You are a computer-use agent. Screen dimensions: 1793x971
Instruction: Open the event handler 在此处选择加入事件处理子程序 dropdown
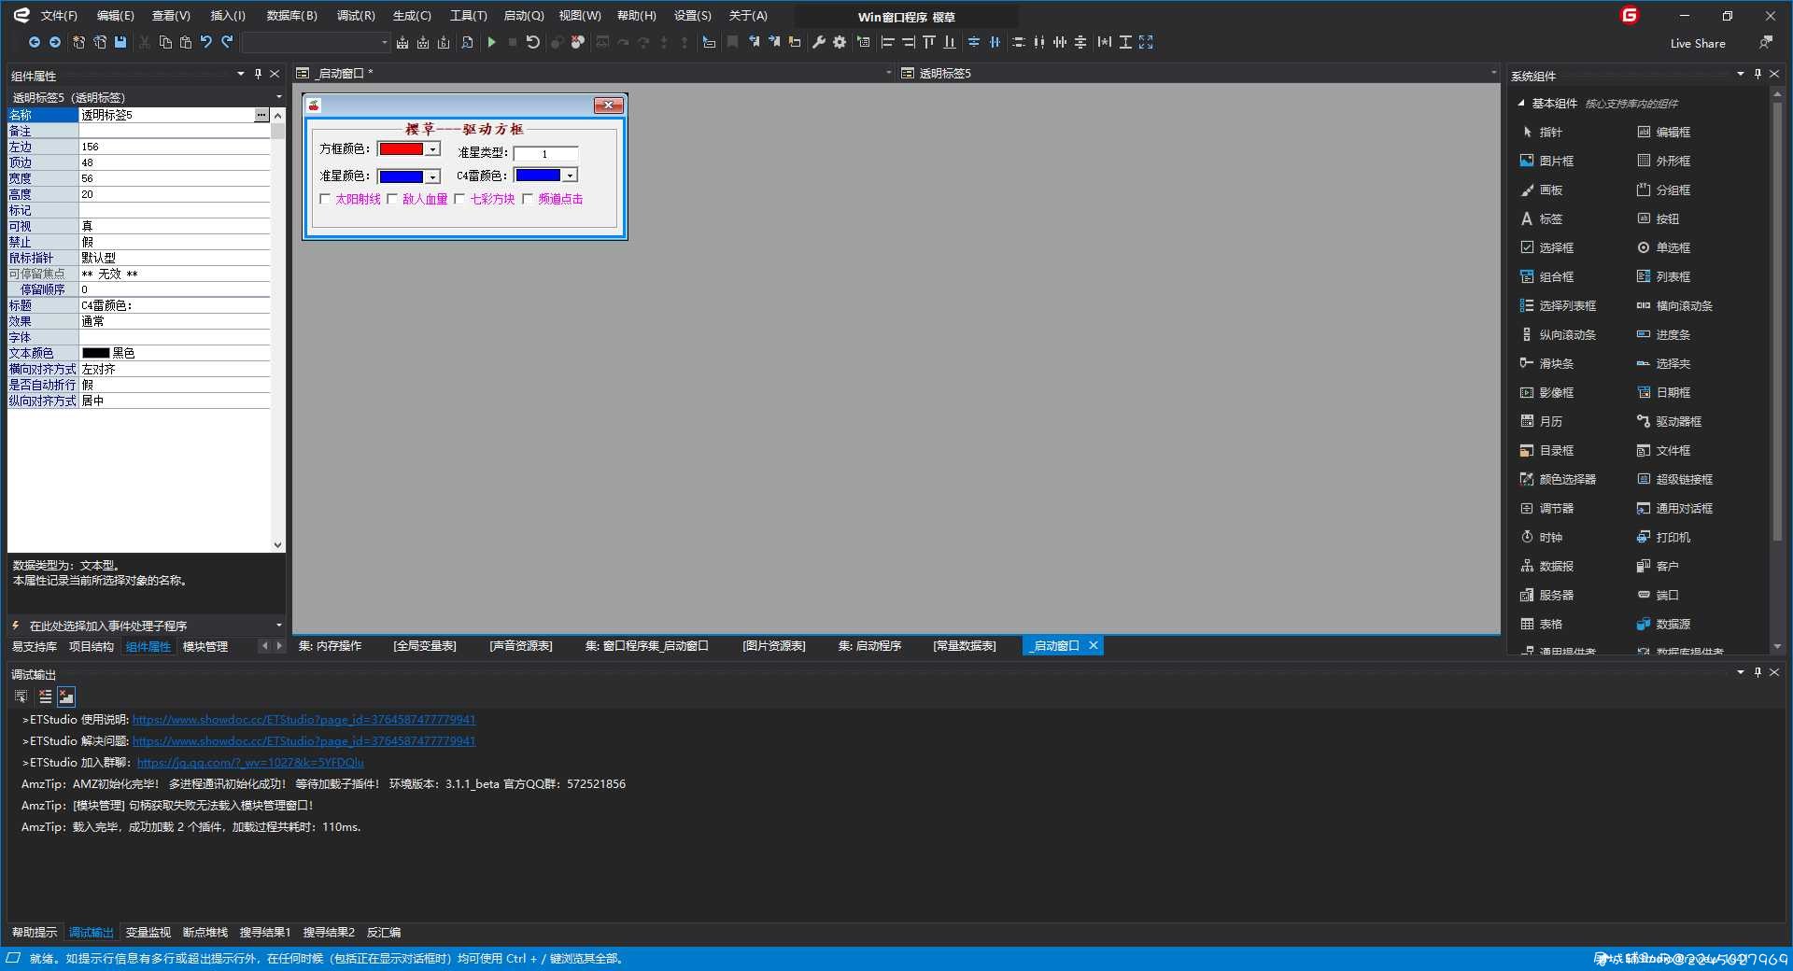(278, 626)
